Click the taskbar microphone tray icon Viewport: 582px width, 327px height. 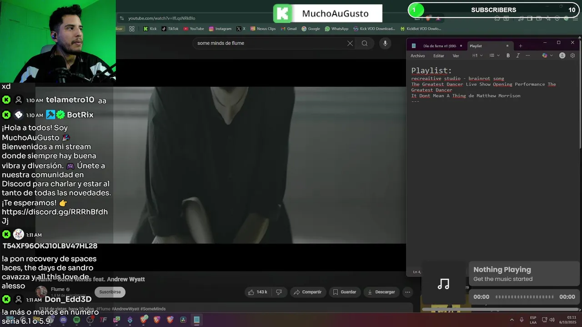(522, 320)
